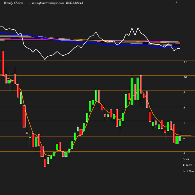Viewport: 195px width, 195px height.
Task: Click the 'Weekly Charts' title text
Action: 13,3
